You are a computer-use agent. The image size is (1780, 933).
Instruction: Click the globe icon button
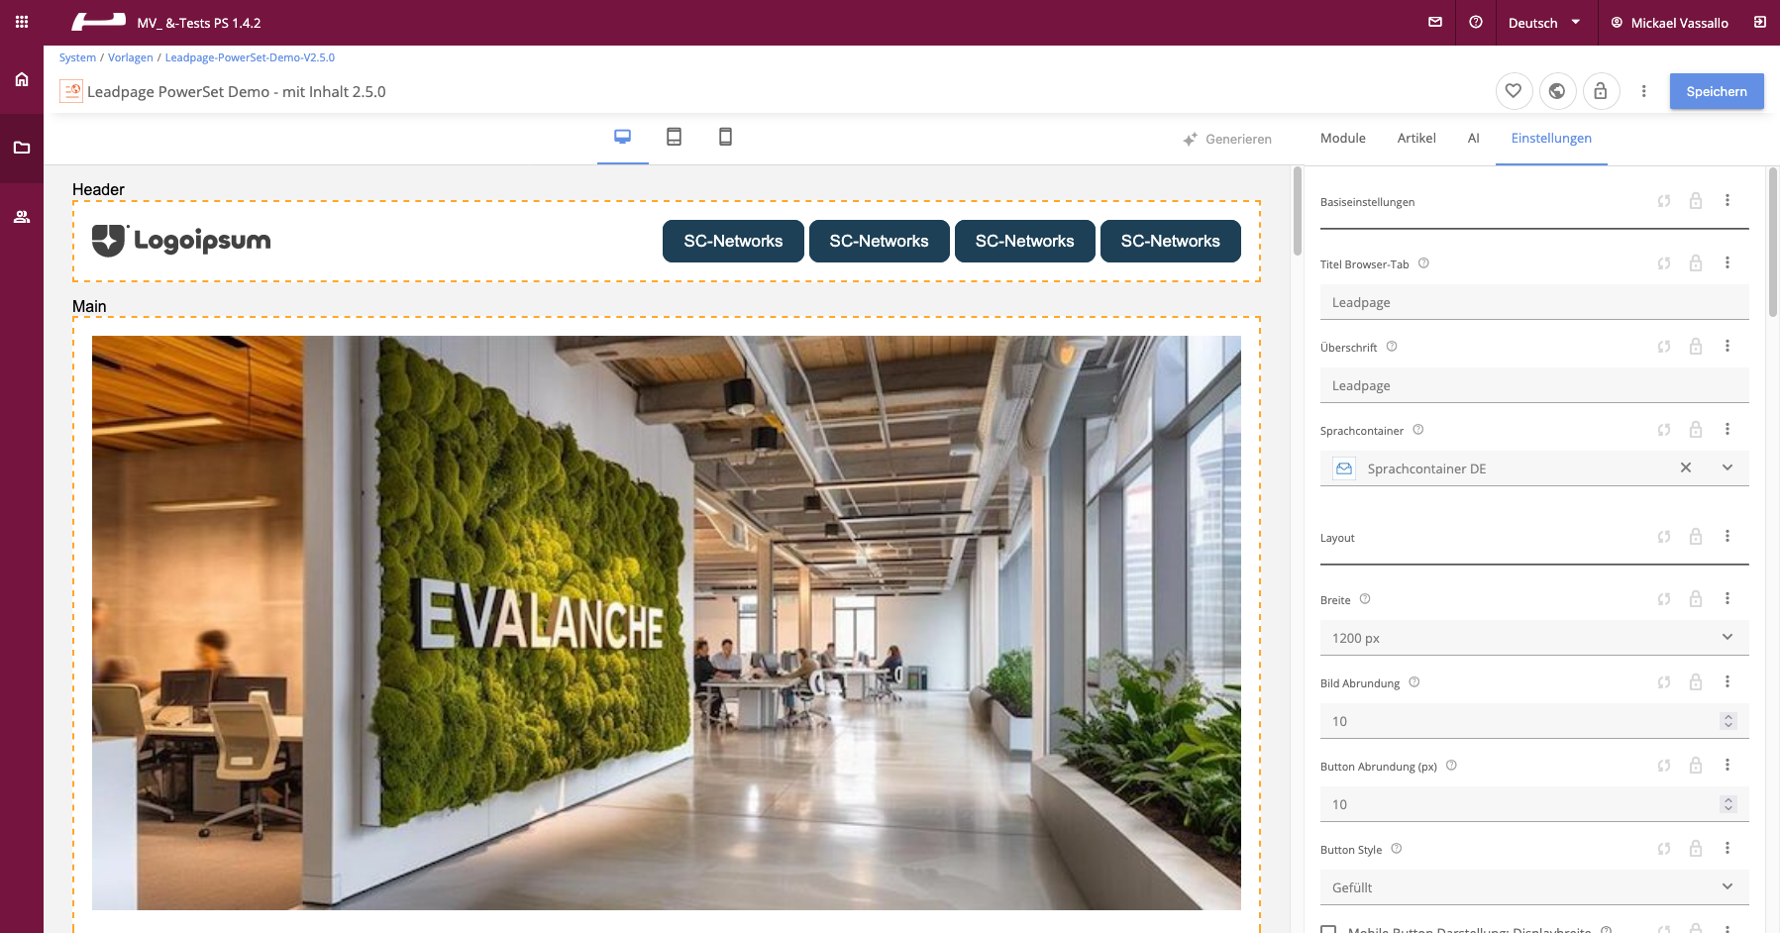click(1556, 91)
